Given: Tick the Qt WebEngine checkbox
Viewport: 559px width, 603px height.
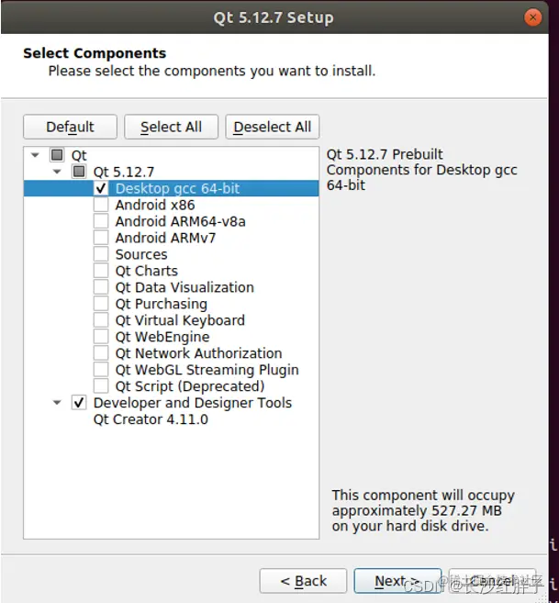Looking at the screenshot, I should pyautogui.click(x=101, y=337).
